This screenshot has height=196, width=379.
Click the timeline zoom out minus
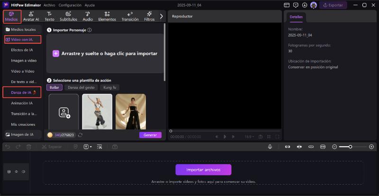pos(334,147)
